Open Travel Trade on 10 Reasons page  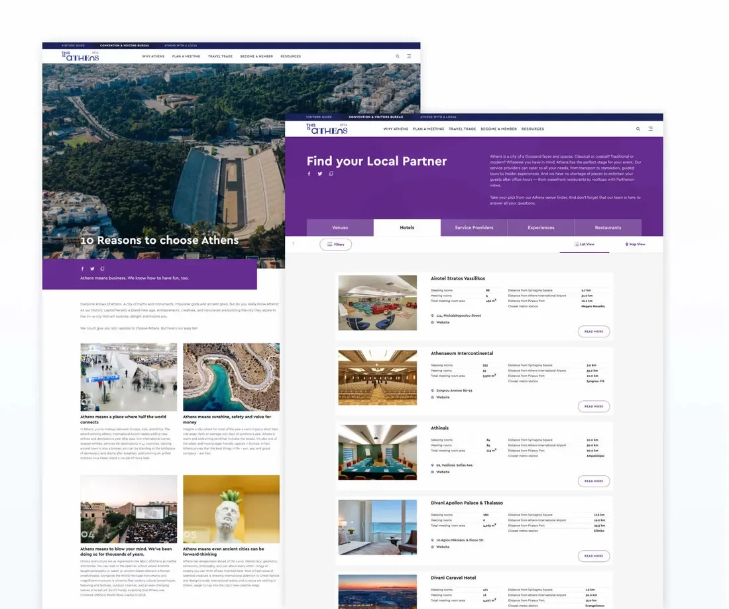tap(221, 56)
